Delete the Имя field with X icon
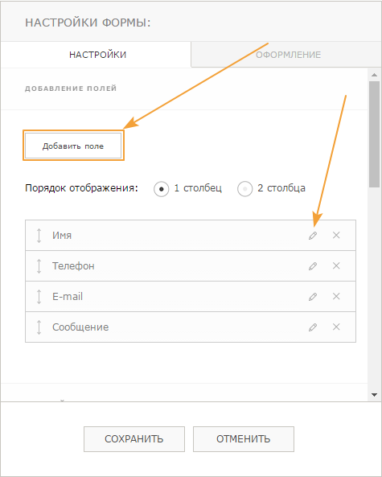382x477 pixels. pyautogui.click(x=336, y=235)
